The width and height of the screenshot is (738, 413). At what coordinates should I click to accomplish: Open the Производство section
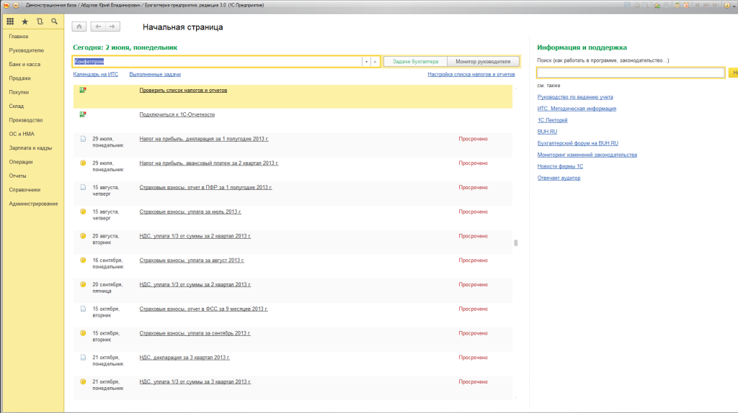(x=26, y=120)
